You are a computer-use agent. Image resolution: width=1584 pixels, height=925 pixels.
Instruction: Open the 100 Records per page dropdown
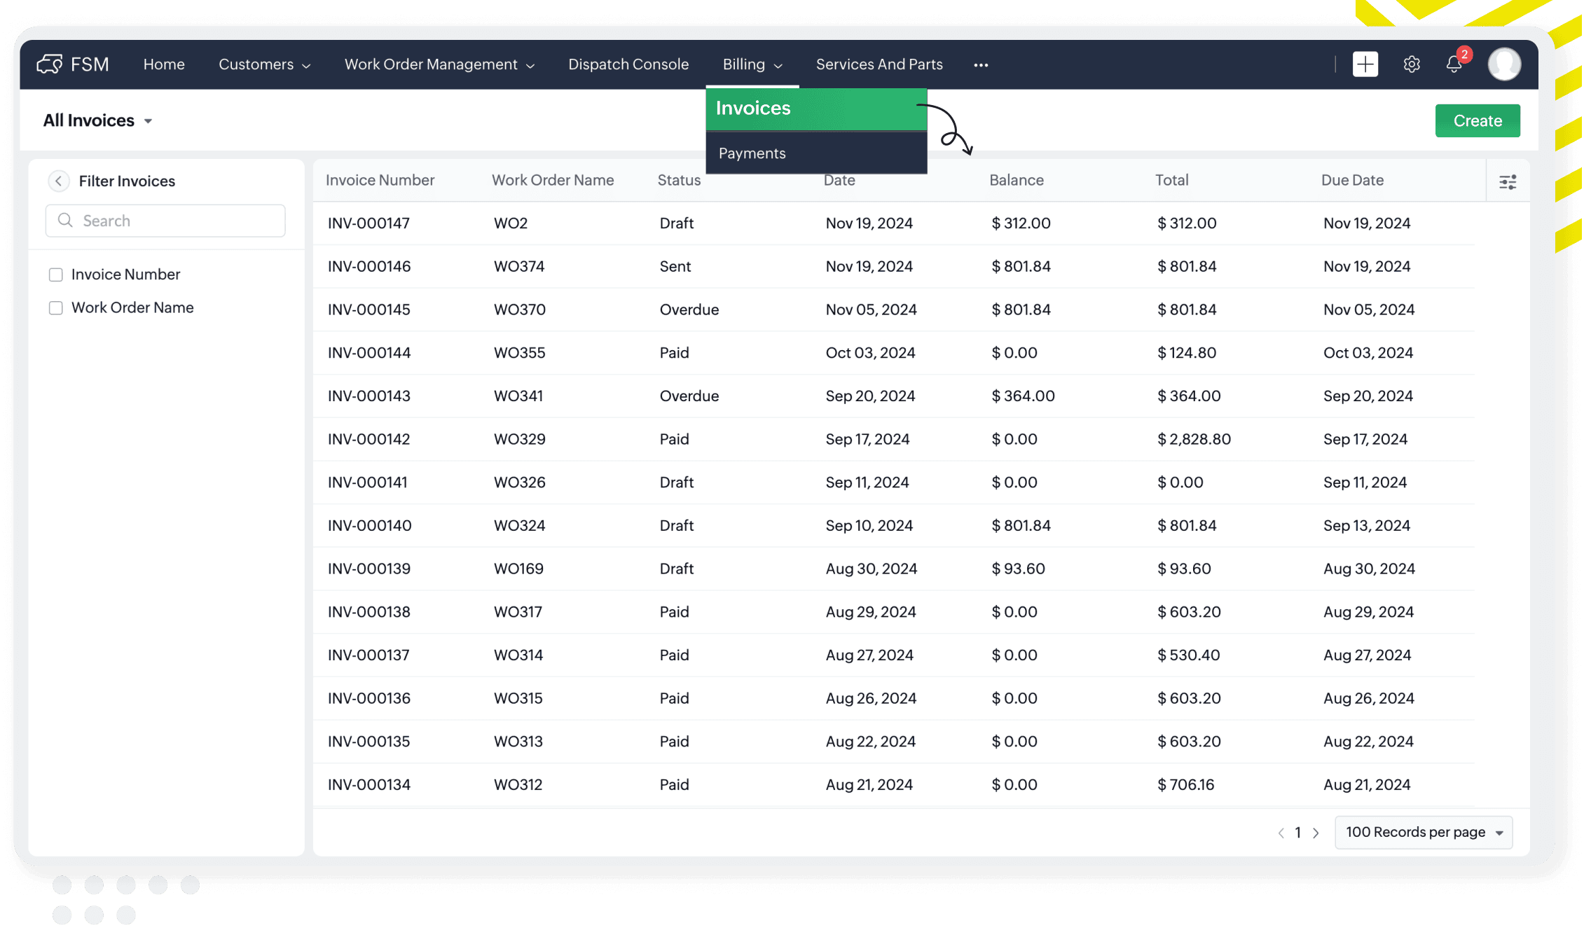[1423, 833]
